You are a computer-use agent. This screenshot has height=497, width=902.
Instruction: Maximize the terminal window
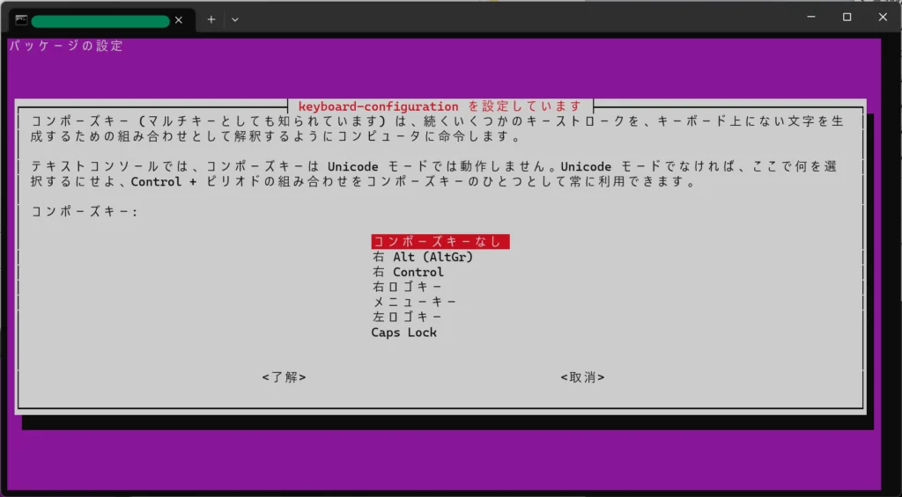tap(847, 18)
